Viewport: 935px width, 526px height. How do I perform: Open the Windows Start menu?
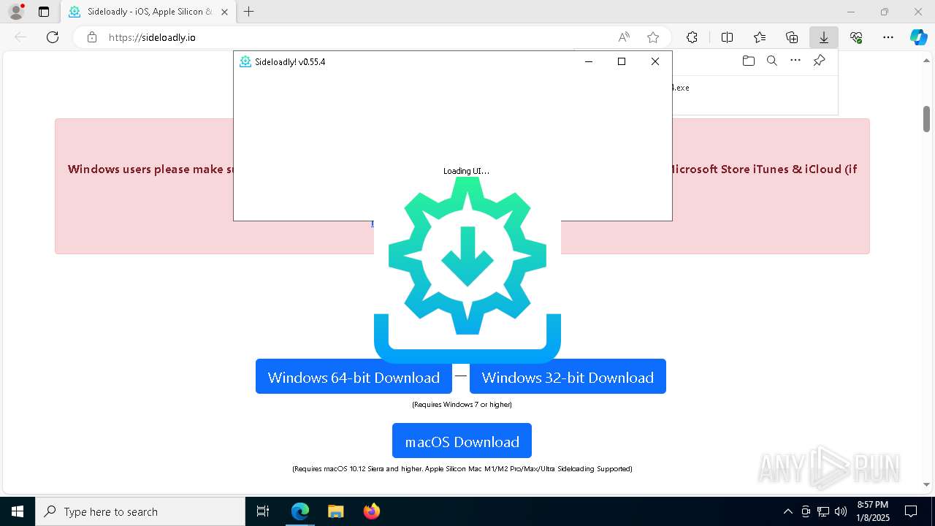tap(18, 511)
